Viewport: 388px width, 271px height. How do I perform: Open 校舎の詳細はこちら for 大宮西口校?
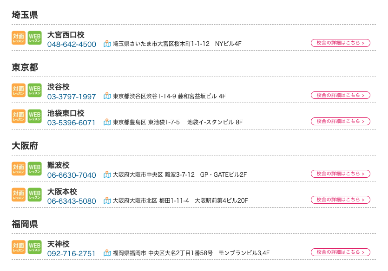coord(341,43)
